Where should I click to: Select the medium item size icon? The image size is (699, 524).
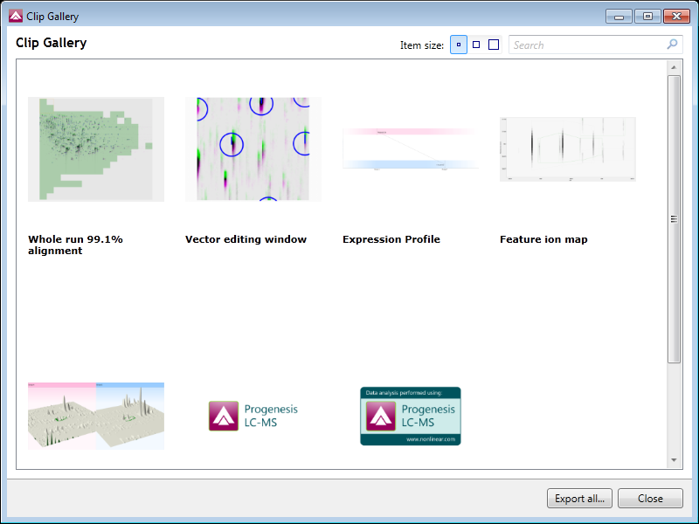click(x=476, y=45)
